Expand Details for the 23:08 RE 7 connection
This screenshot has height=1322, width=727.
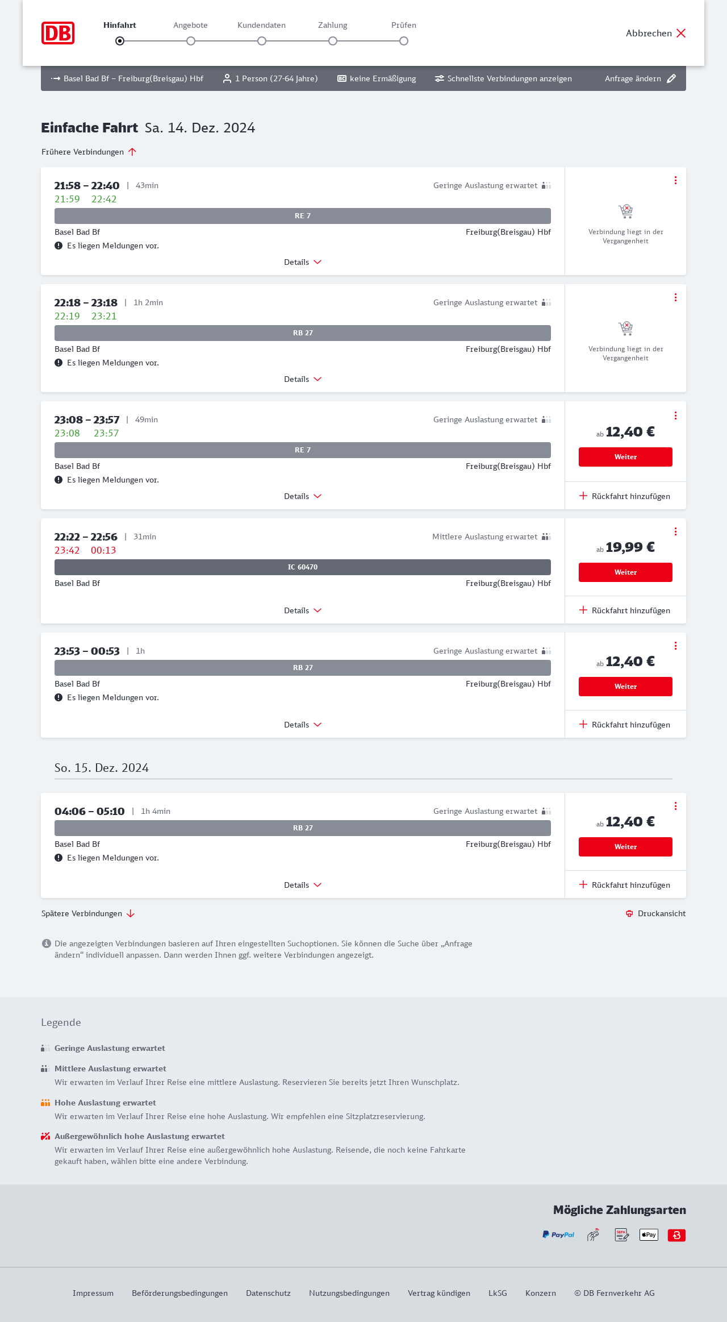[303, 496]
